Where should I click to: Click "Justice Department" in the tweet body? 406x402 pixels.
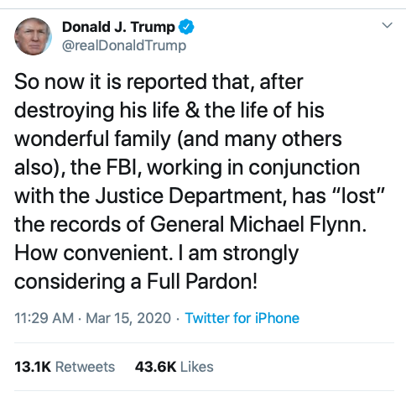point(189,196)
